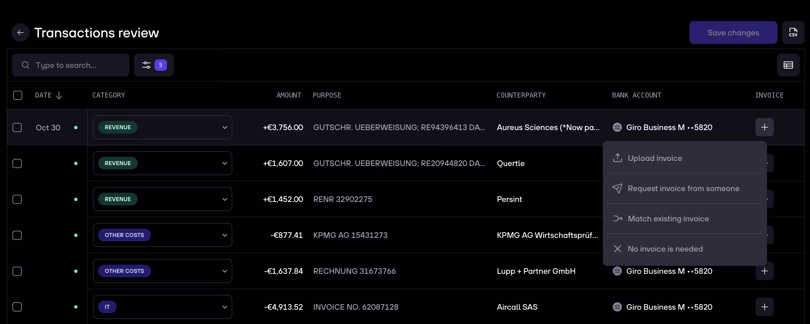The height and width of the screenshot is (324, 810).
Task: Tick the checkbox for KPMG transaction
Action: click(x=17, y=235)
